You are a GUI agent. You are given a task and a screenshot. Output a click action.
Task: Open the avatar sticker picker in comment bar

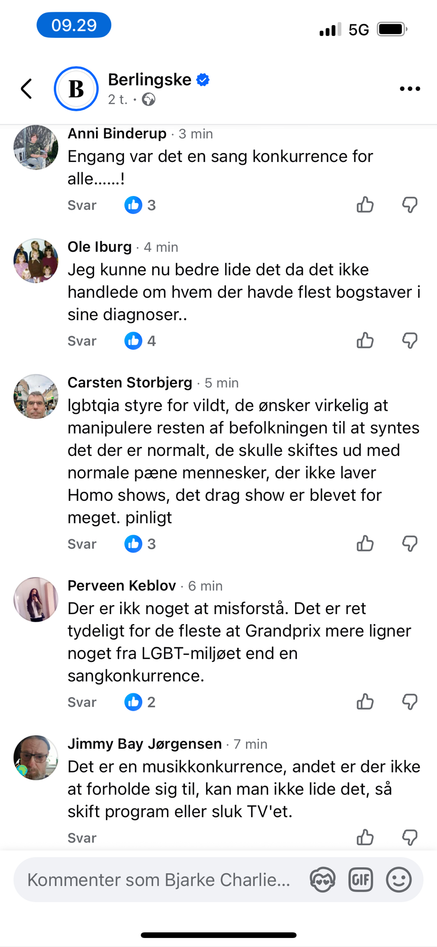[323, 880]
